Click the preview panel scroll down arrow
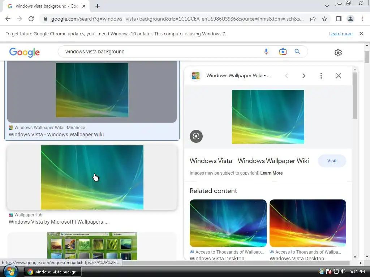The image size is (370, 277). click(355, 257)
